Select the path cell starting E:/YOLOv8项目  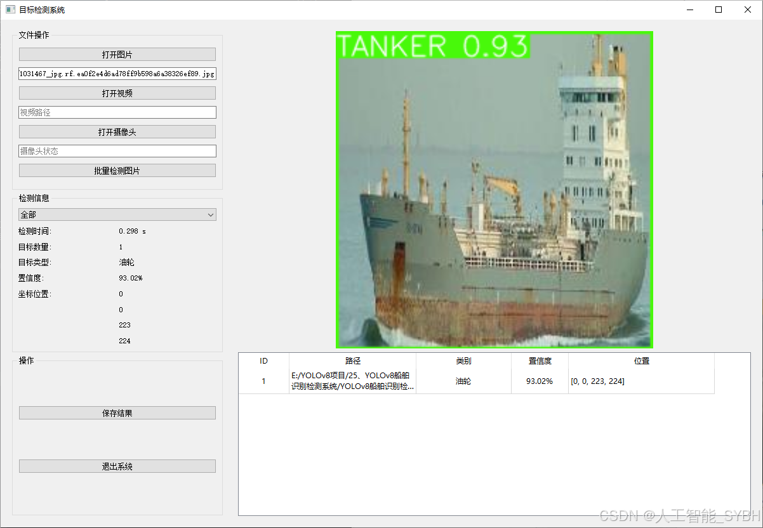[353, 381]
